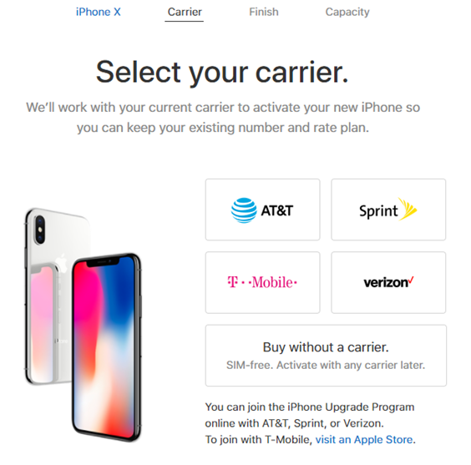Viewport: 471px width, 465px height.
Task: Click the pink T-Mobile T symbol
Action: (x=233, y=282)
